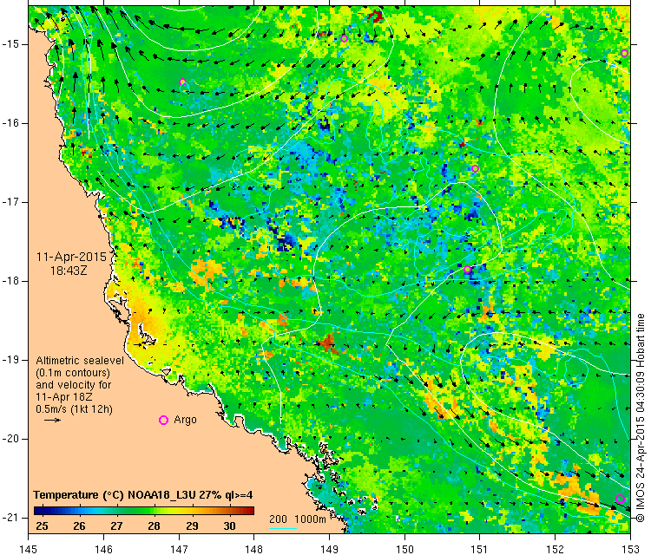The height and width of the screenshot is (555, 651).
Task: Click the temperature color bar
Action: [143, 511]
